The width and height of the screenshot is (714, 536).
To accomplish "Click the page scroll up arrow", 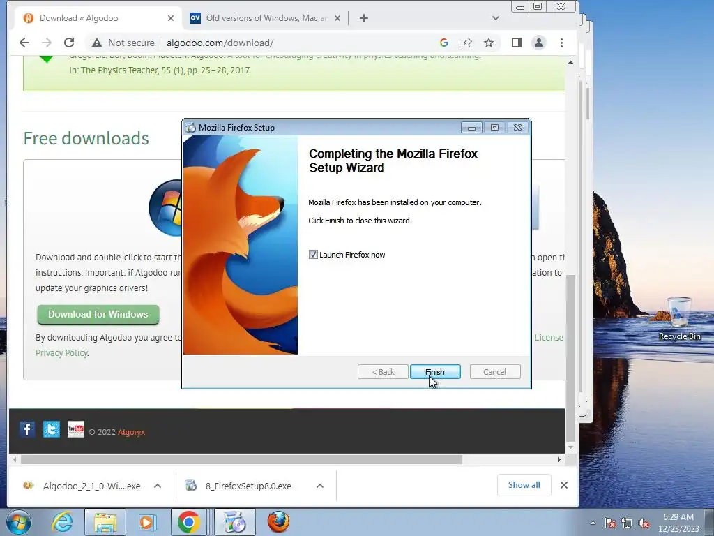I will click(570, 62).
